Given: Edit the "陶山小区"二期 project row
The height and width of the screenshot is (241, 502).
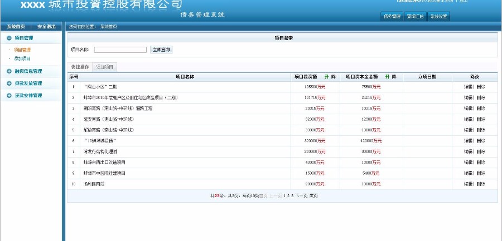Looking at the screenshot, I should (x=468, y=87).
